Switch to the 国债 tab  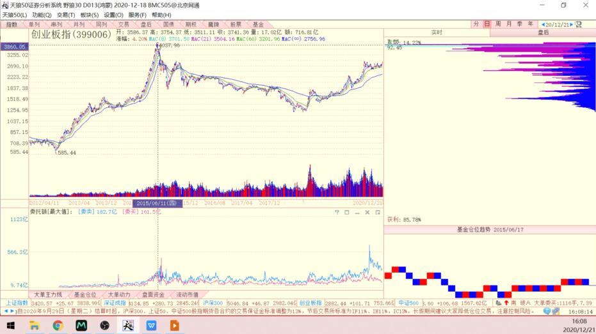coord(168,24)
